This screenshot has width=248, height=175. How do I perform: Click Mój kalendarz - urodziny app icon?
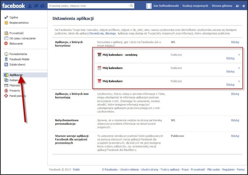(99, 55)
